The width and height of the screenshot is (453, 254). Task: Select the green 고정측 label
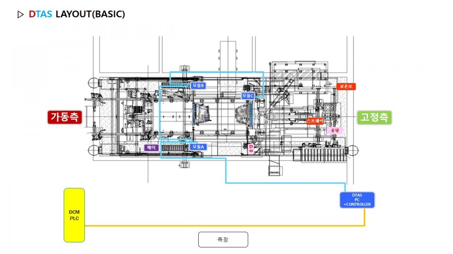(x=374, y=117)
